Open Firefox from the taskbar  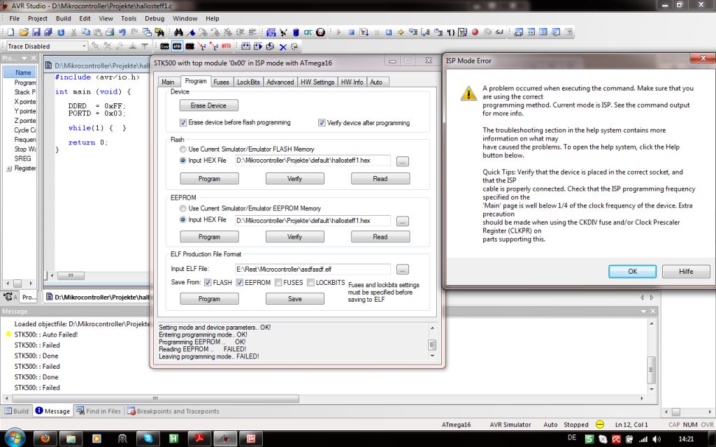45,439
